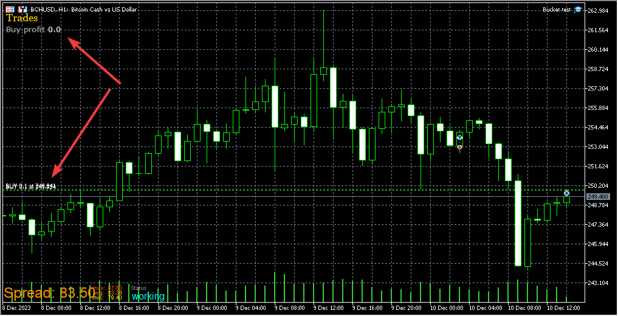Screen dimensions: 618x316
Task: Open the Depth of Market icon
Action: pos(23,9)
